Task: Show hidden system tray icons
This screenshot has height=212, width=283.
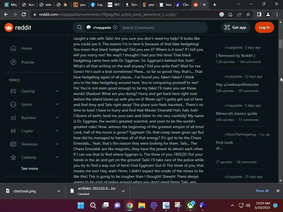Action: (x=232, y=205)
